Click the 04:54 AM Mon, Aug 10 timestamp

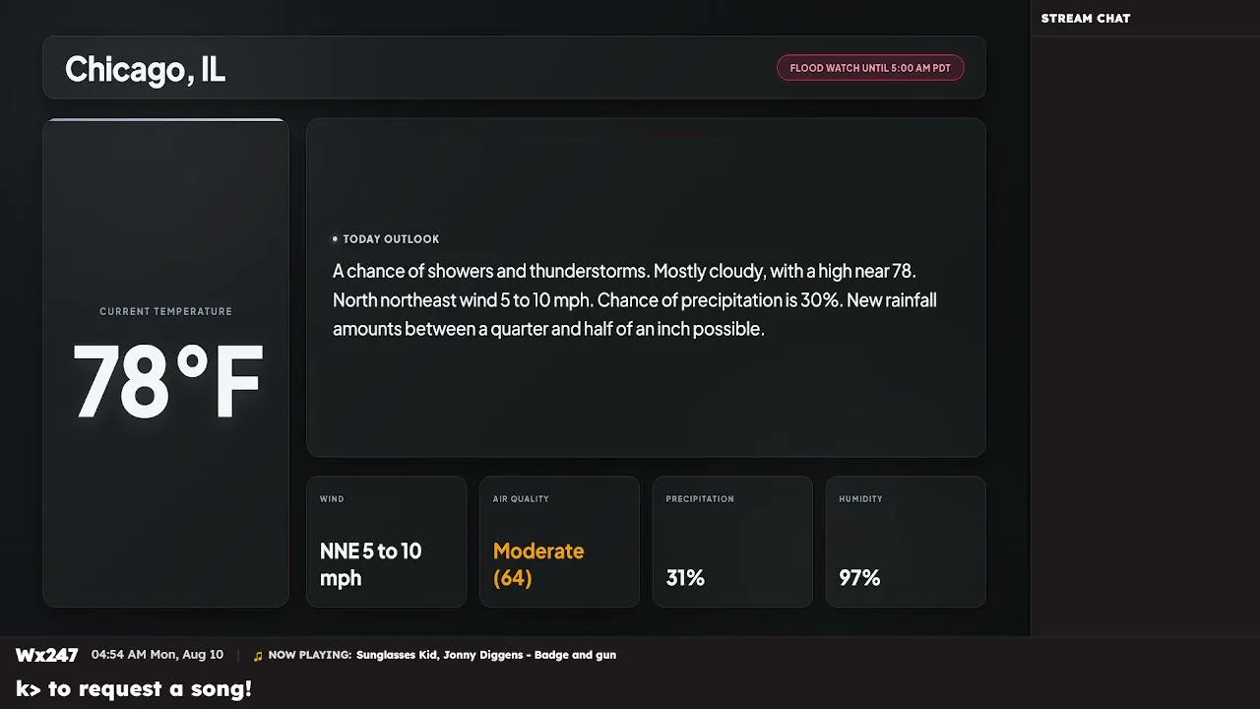point(157,655)
